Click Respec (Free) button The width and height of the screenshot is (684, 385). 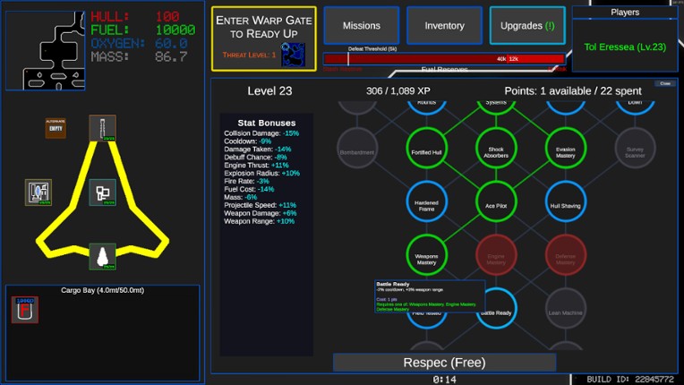(x=445, y=363)
